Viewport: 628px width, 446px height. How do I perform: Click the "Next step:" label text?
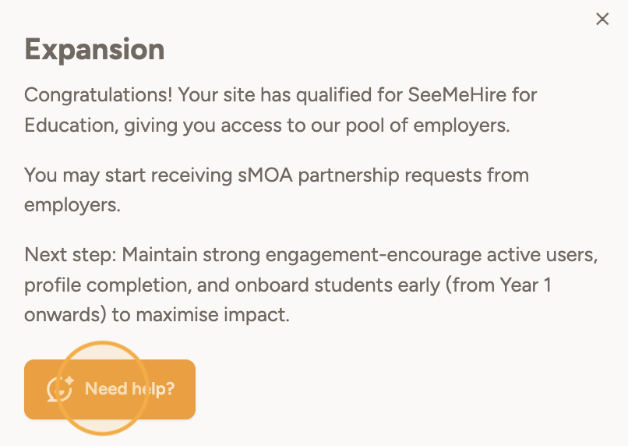pyautogui.click(x=70, y=255)
